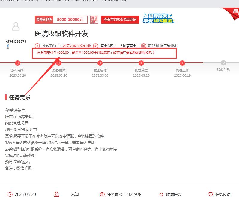Click the 威客工作 step marker
239x204 pixels.
[x=182, y=63]
